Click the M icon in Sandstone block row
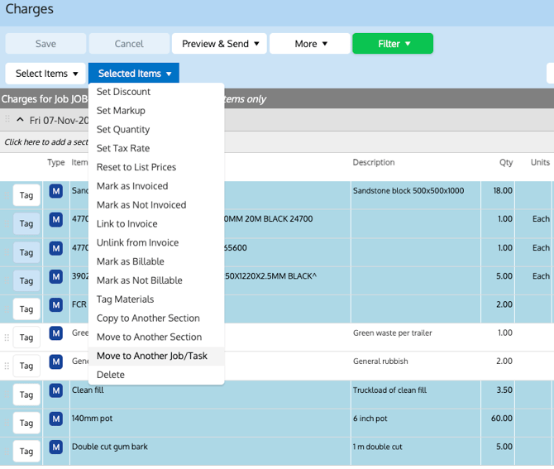The image size is (554, 469). pos(55,191)
